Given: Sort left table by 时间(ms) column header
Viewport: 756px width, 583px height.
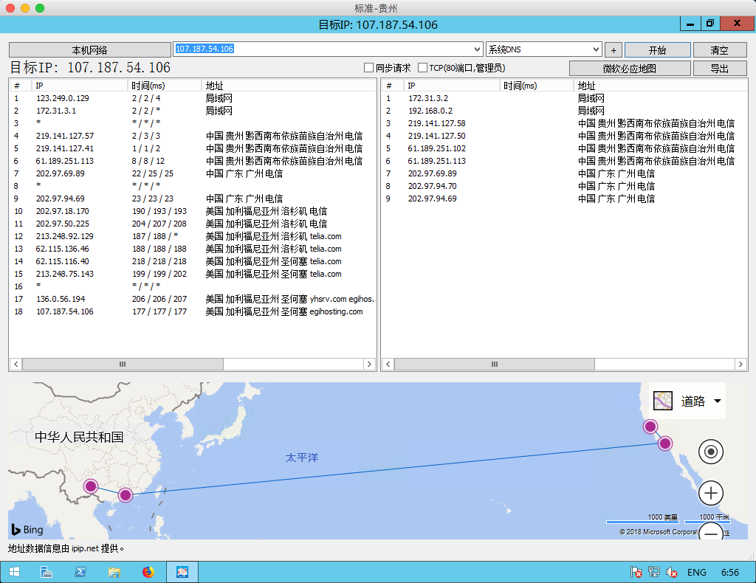Looking at the screenshot, I should tap(148, 86).
